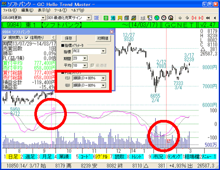
Task: Click the double left arrow rewind icon
Action: [208, 18]
